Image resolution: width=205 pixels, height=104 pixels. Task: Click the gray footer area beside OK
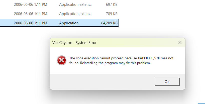pyautogui.click(x=102, y=82)
